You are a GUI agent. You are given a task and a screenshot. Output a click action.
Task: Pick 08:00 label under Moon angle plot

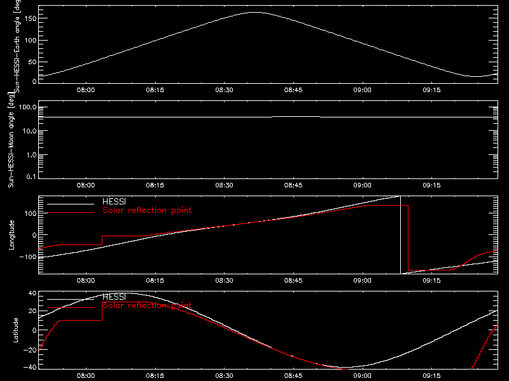pos(86,185)
